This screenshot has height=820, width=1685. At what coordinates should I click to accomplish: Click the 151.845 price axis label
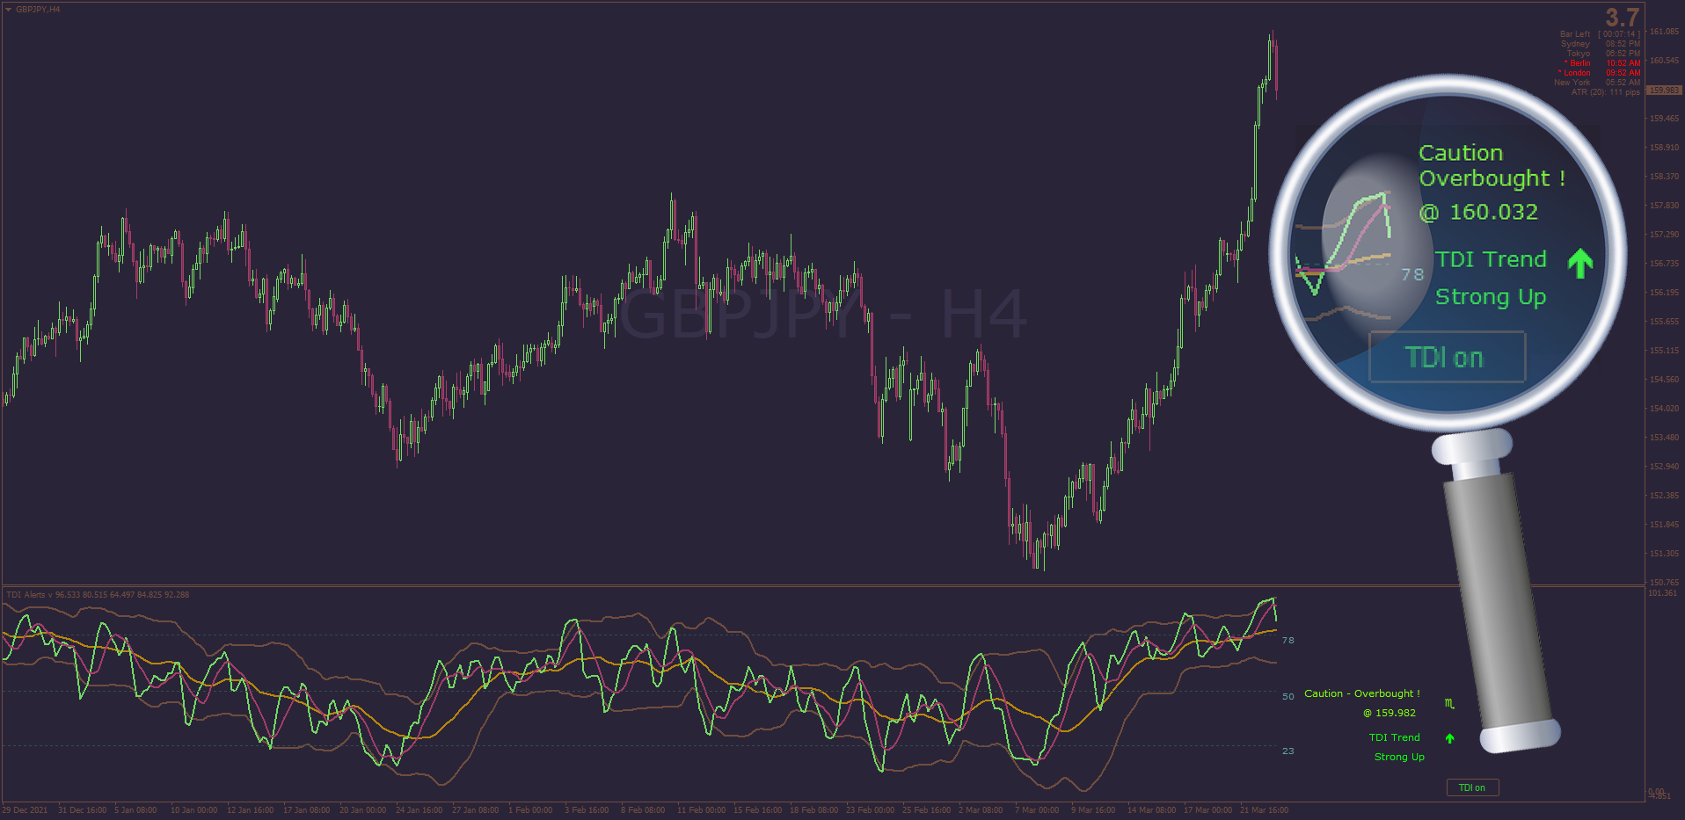[x=1664, y=525]
